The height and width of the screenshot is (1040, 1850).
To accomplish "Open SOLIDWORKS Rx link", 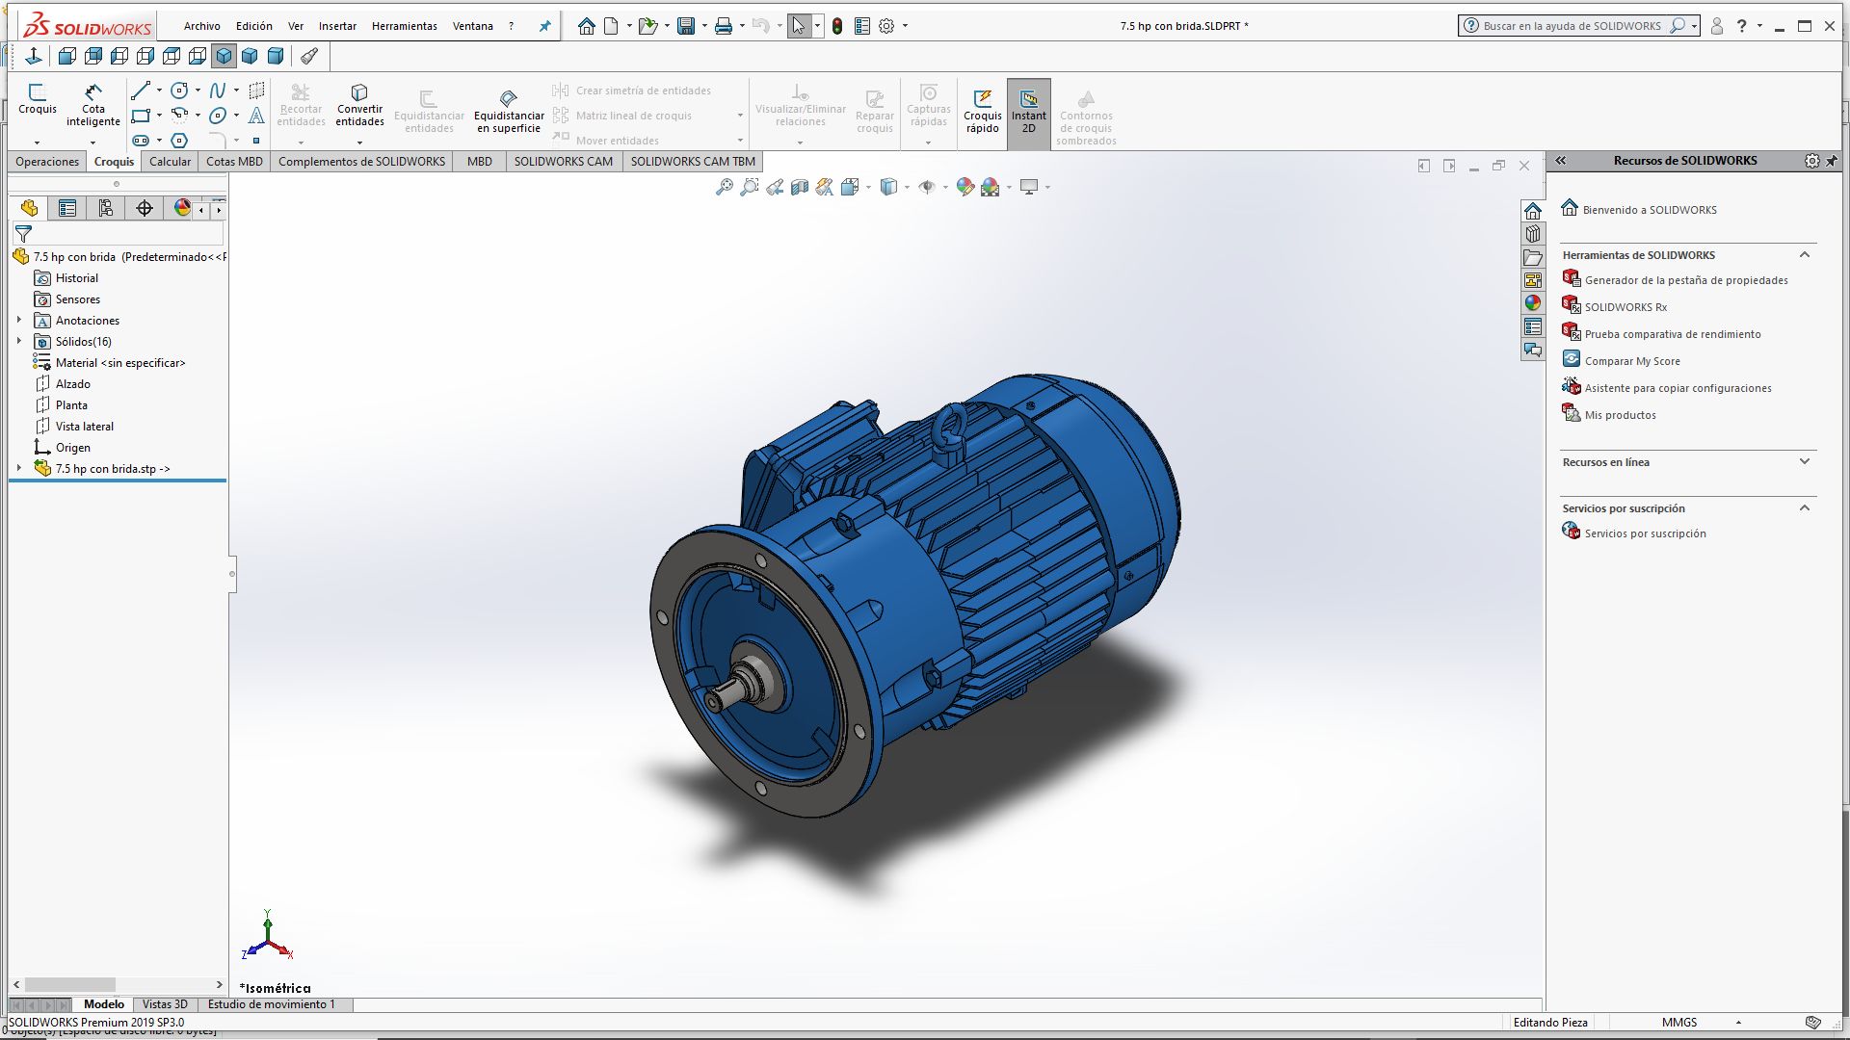I will [x=1625, y=307].
